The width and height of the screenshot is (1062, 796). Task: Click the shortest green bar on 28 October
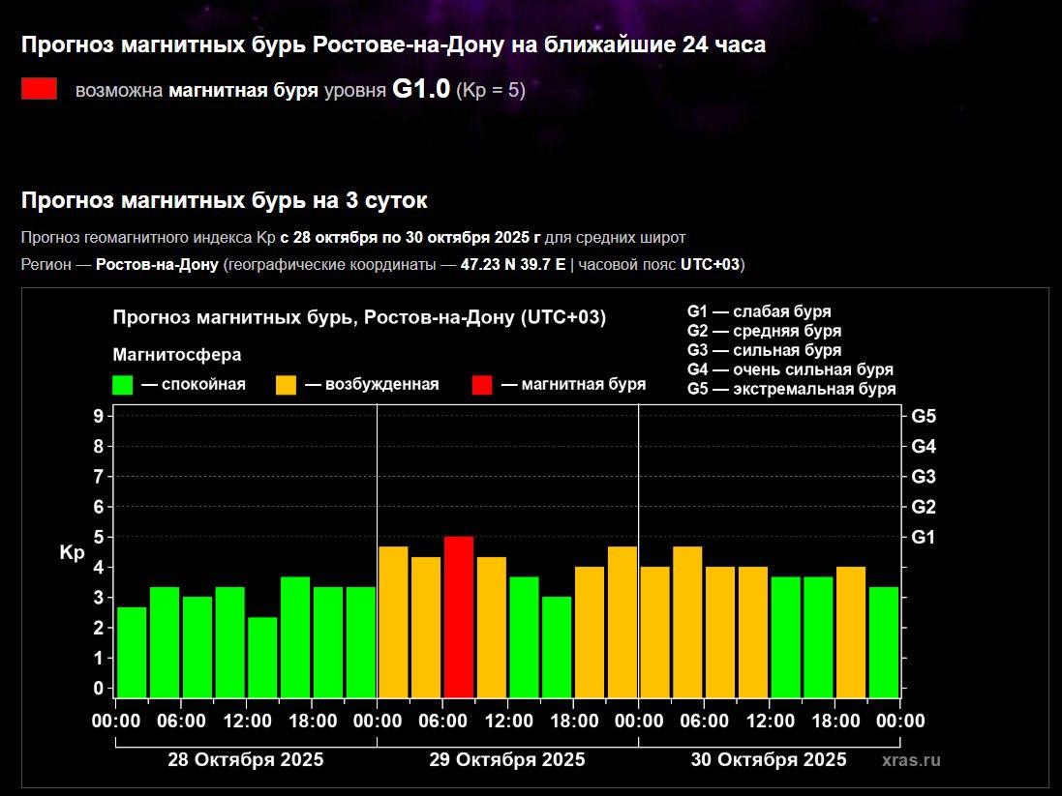pos(262,657)
